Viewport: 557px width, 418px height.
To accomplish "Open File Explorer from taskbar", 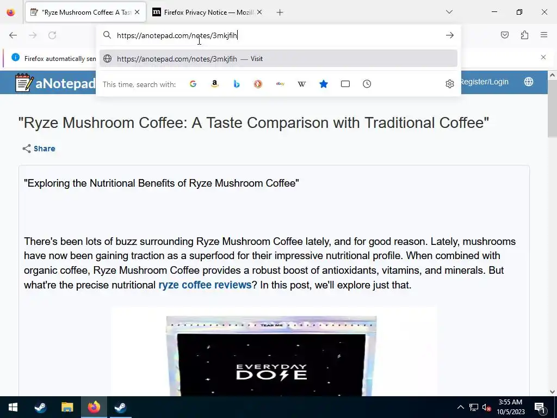I will pyautogui.click(x=67, y=407).
